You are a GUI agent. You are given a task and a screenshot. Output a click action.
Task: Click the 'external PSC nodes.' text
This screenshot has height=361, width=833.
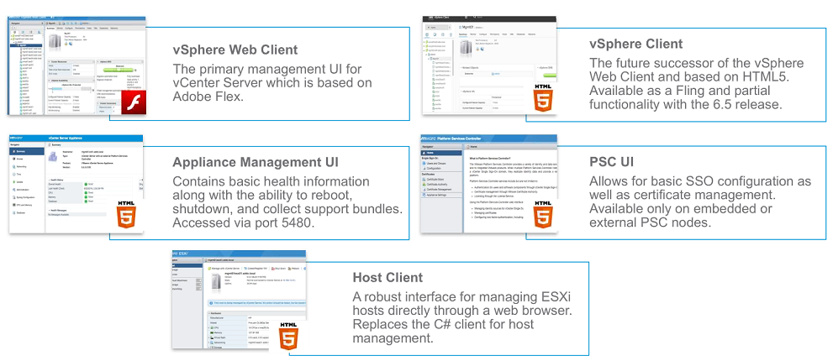(651, 222)
